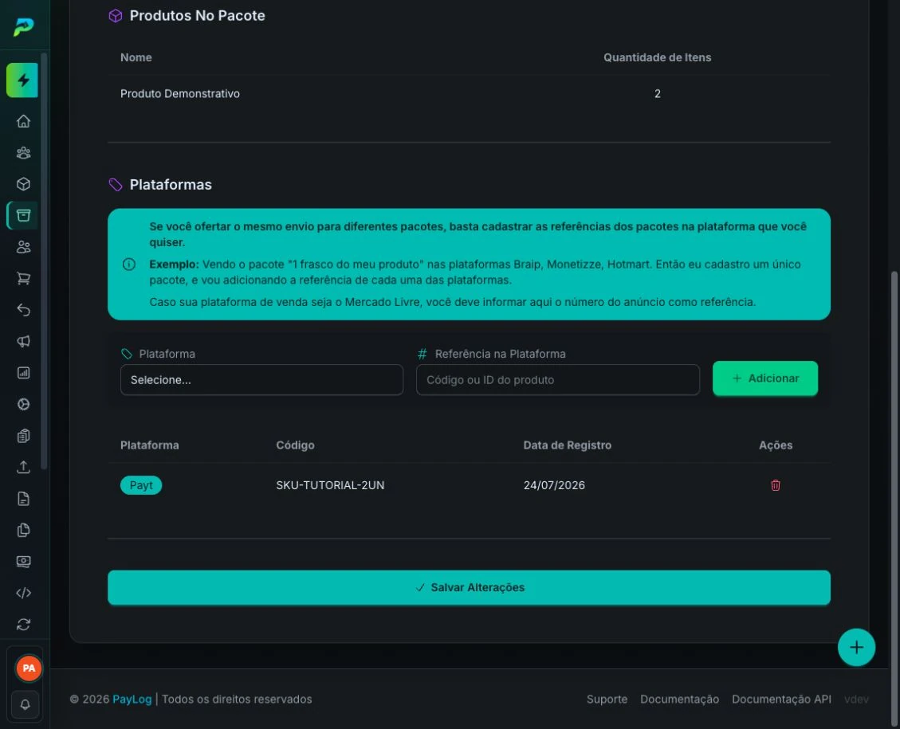Click Salvar Alterações
This screenshot has width=900, height=729.
469,587
